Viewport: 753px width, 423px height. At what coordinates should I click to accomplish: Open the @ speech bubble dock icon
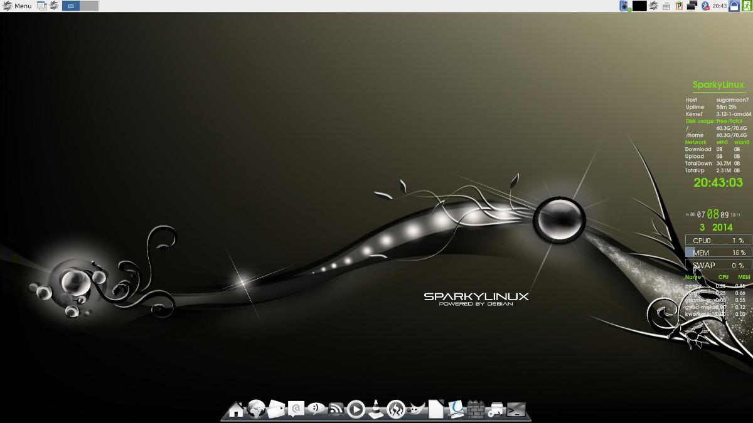pos(296,409)
